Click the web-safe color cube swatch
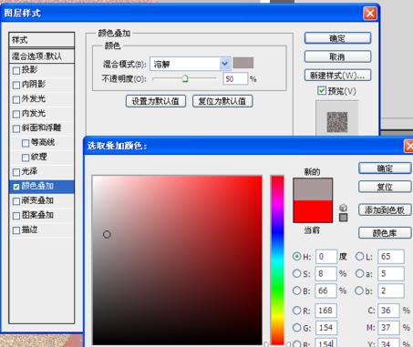413x347 pixels. click(x=343, y=218)
